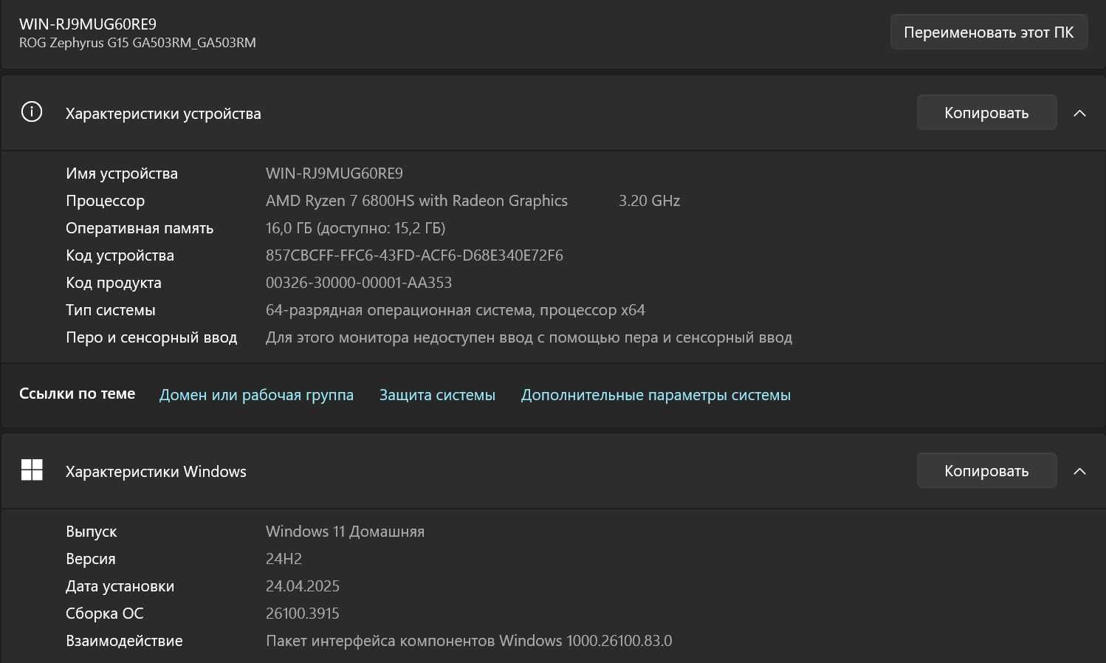Select the Взаимодействие label

[124, 641]
